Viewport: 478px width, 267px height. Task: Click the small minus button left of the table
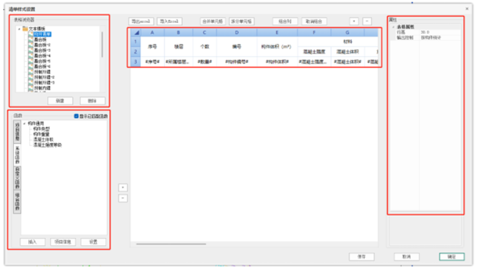coord(123,198)
